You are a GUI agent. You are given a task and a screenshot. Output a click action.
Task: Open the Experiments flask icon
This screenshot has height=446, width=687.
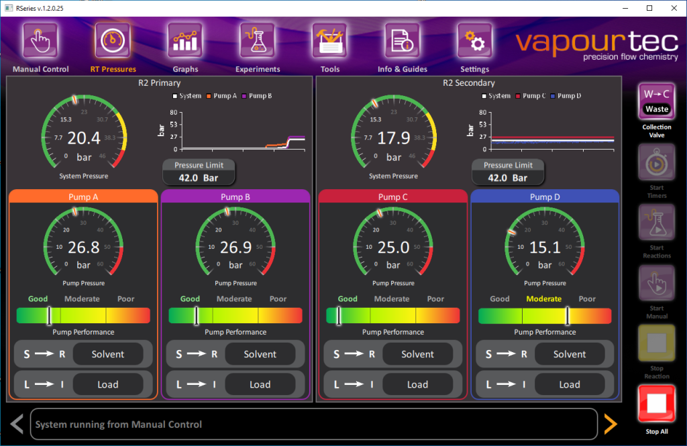point(258,42)
